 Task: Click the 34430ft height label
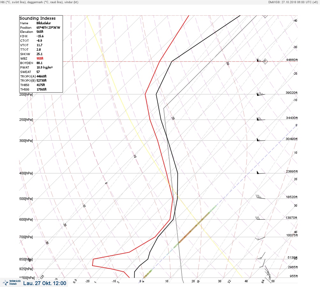(x=292, y=118)
